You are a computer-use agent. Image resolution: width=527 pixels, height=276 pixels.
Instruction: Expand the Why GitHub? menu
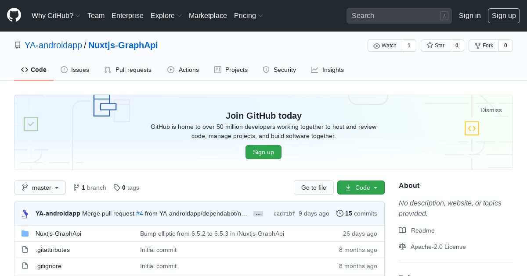(x=56, y=15)
